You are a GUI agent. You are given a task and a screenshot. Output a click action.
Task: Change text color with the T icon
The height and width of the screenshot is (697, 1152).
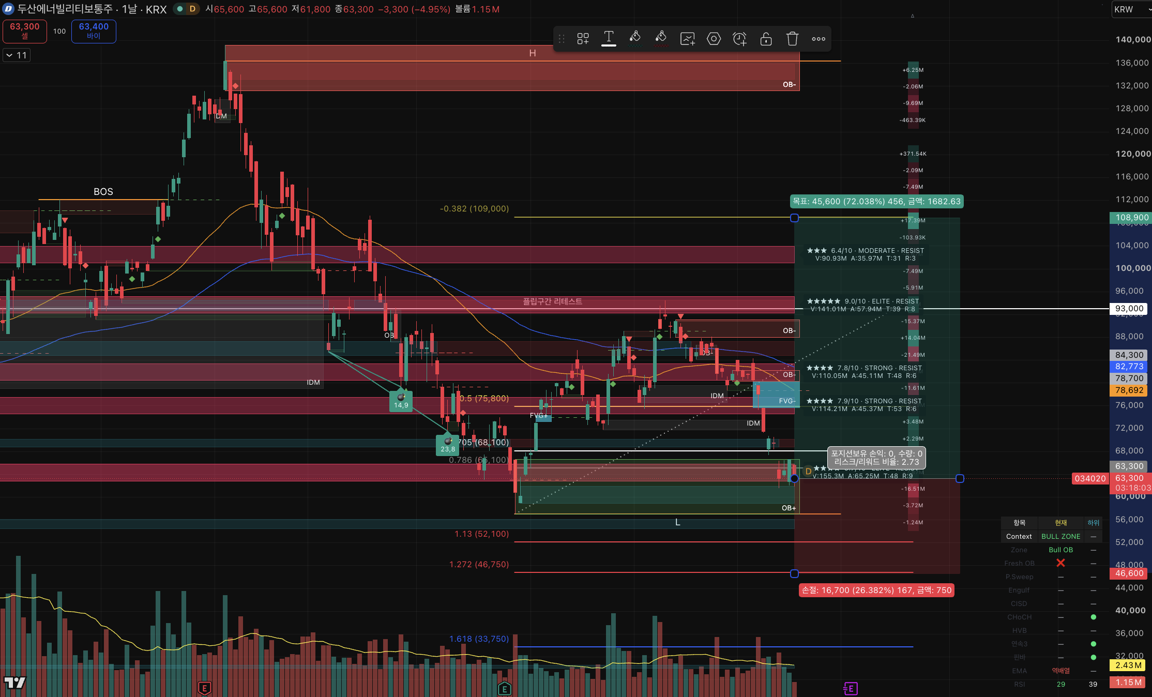click(609, 38)
